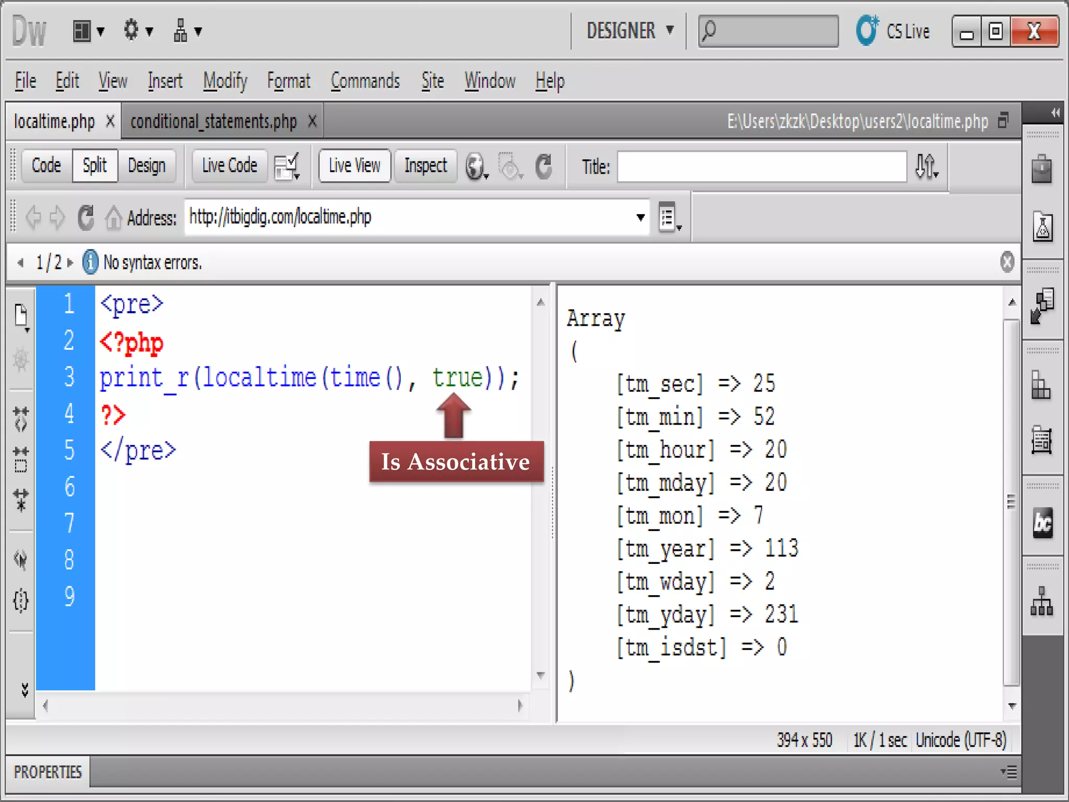Close the No syntax errors info bar

[x=1007, y=262]
